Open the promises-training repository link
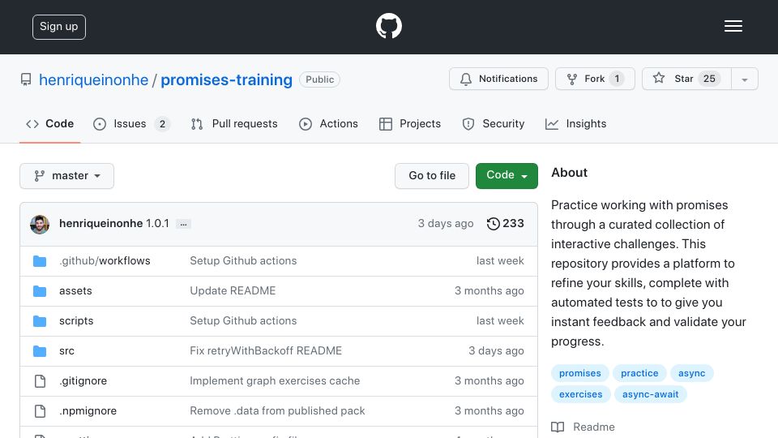 (x=226, y=80)
